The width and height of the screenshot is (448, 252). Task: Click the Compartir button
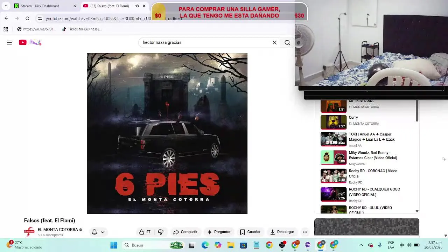tap(185, 232)
